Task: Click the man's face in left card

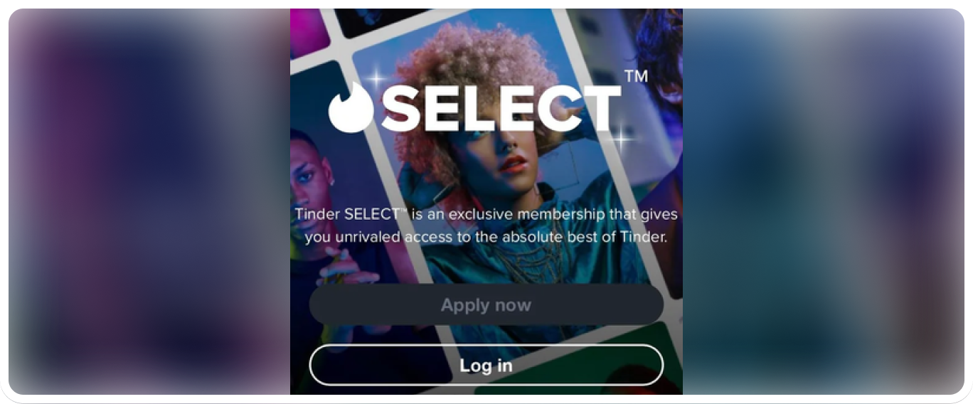Action: tap(312, 171)
